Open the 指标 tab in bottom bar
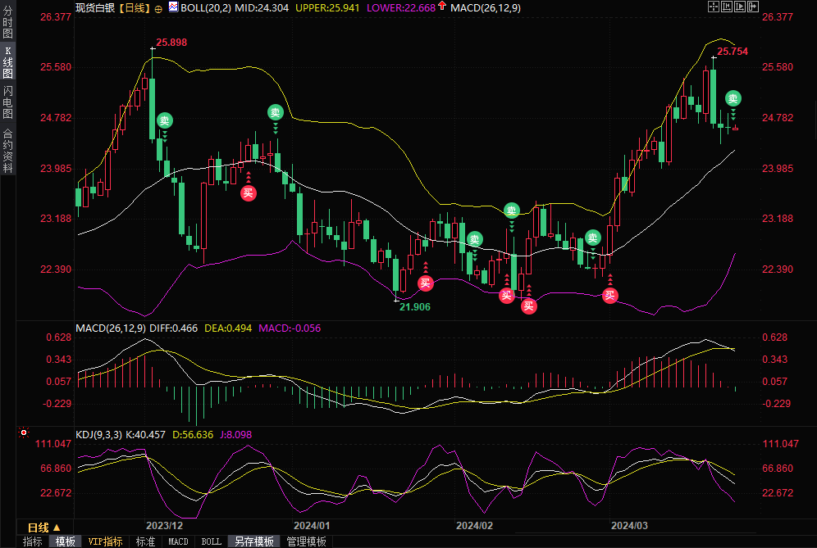Screen dimensions: 817x548 pos(33,541)
